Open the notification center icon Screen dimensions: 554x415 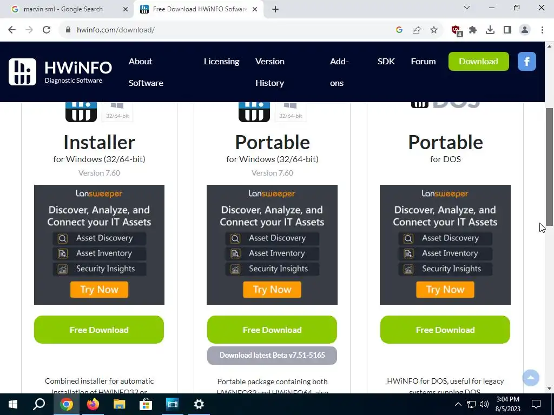click(536, 404)
